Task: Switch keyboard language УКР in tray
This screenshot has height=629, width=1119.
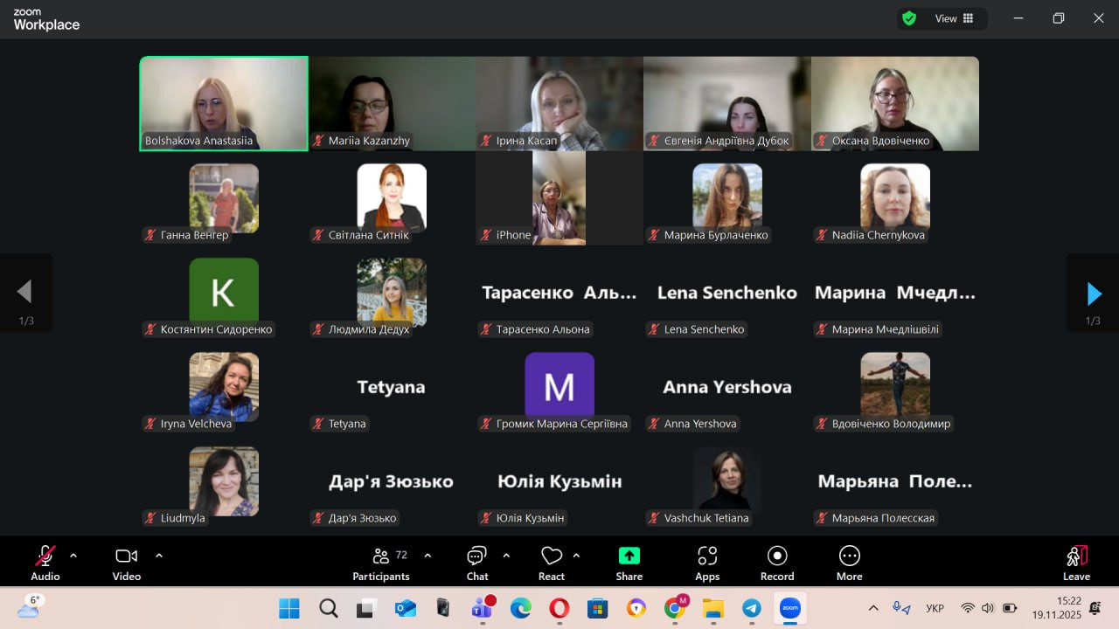Action: 935,608
